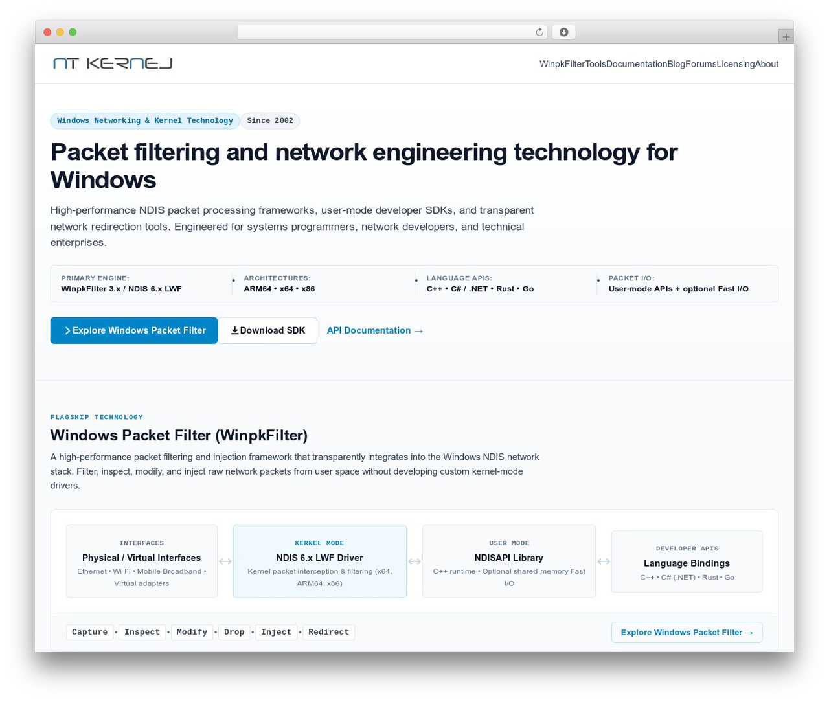Click the FLAGSHIP TECHNOLOGY label
Screen dimensions: 829x702
tap(97, 417)
